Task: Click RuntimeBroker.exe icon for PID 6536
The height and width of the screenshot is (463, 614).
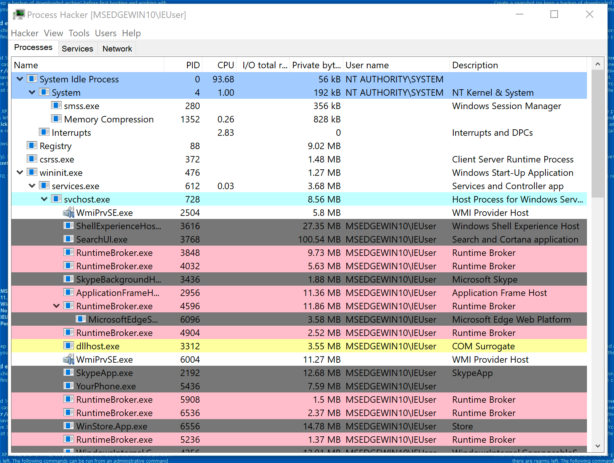Action: click(x=69, y=412)
